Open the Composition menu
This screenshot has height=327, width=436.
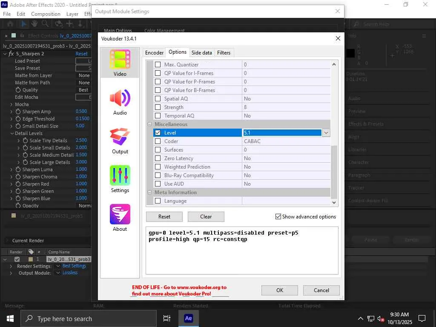tap(46, 14)
